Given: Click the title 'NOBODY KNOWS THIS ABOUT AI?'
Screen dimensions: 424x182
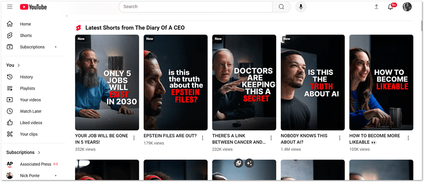Looking at the screenshot, I should [x=304, y=139].
